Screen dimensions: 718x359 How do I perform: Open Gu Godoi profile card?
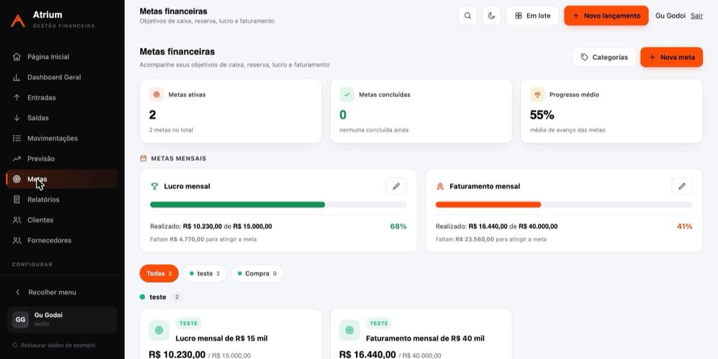(62, 320)
